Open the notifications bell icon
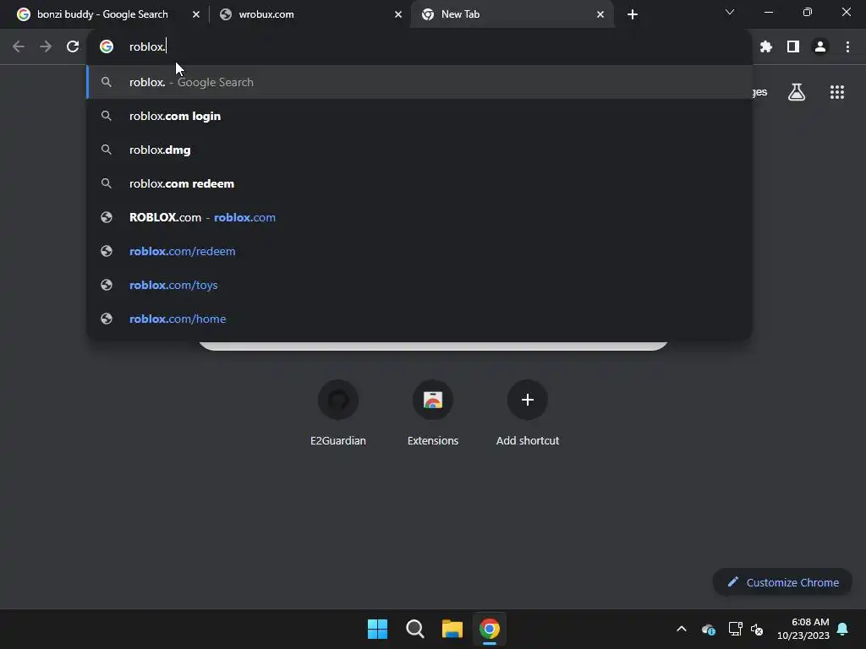This screenshot has width=866, height=649. coord(843,629)
